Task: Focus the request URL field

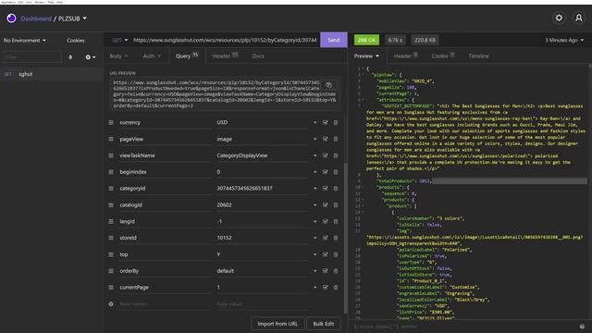Action: point(225,40)
